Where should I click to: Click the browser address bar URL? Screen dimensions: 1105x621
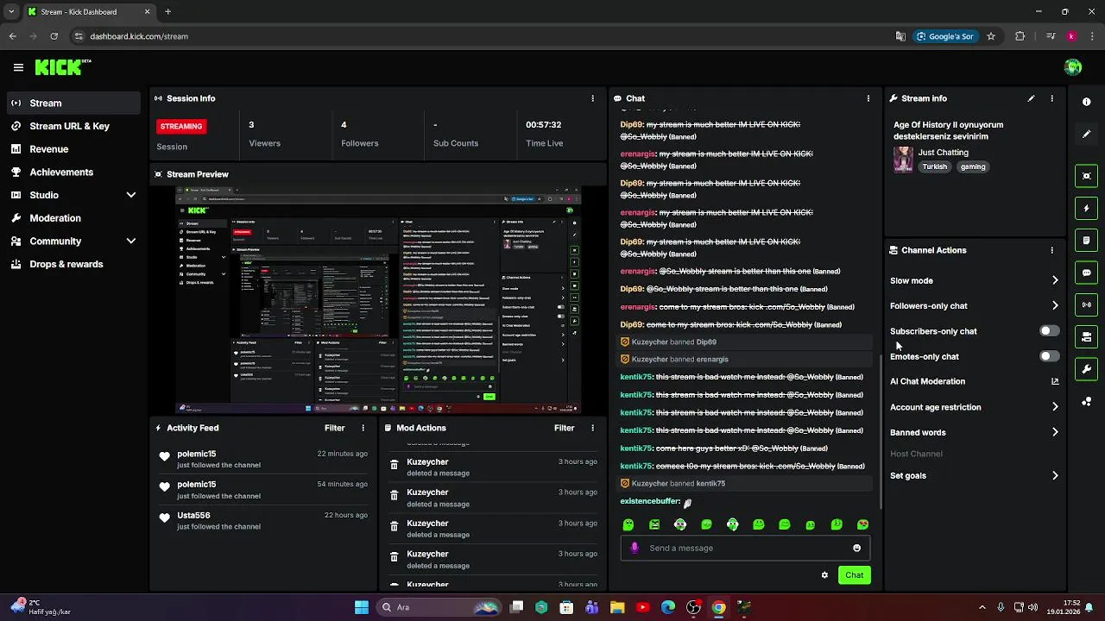[x=139, y=36]
